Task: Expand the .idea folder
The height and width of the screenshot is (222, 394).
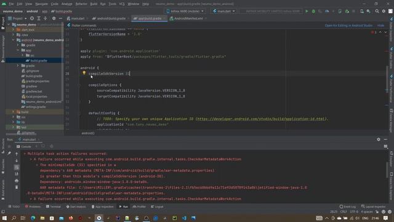Action: pyautogui.click(x=13, y=35)
